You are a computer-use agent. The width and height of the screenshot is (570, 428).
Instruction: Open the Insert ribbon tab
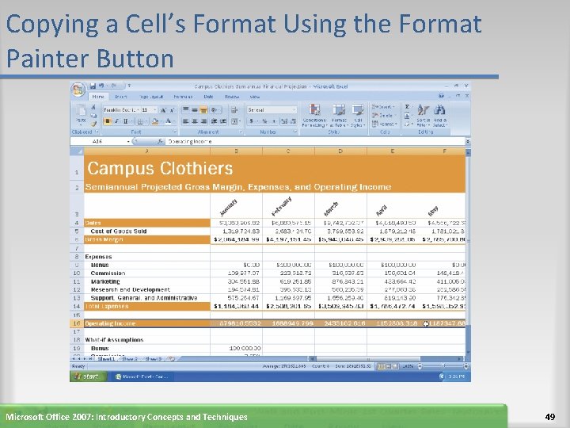pos(120,97)
